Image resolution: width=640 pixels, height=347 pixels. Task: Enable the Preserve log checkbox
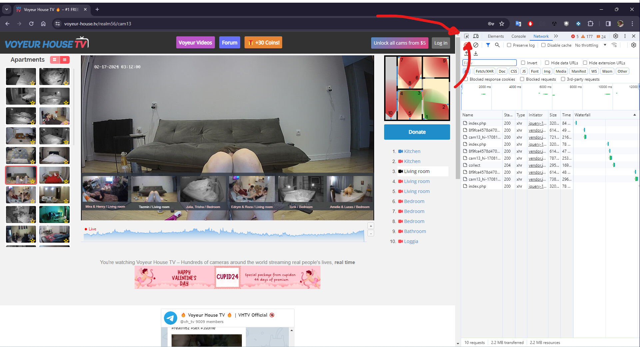coord(509,45)
